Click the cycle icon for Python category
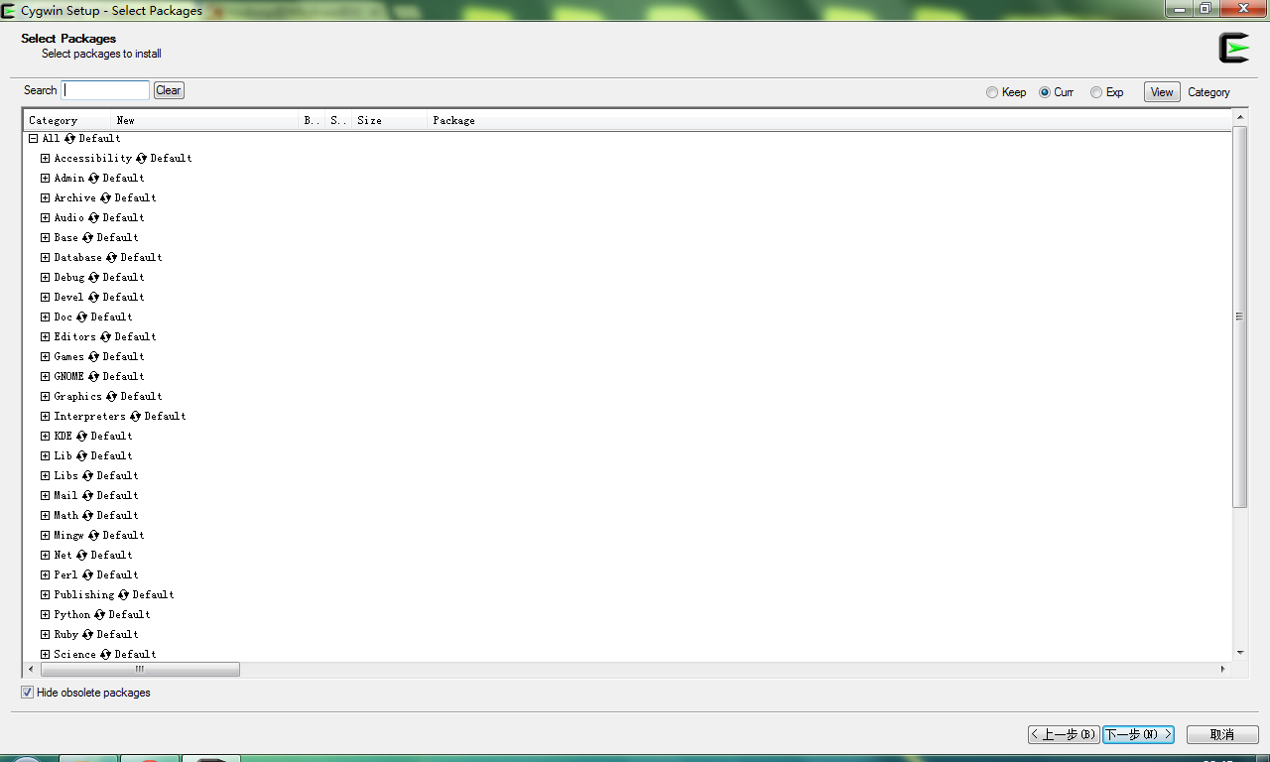The image size is (1270, 762). (x=100, y=614)
